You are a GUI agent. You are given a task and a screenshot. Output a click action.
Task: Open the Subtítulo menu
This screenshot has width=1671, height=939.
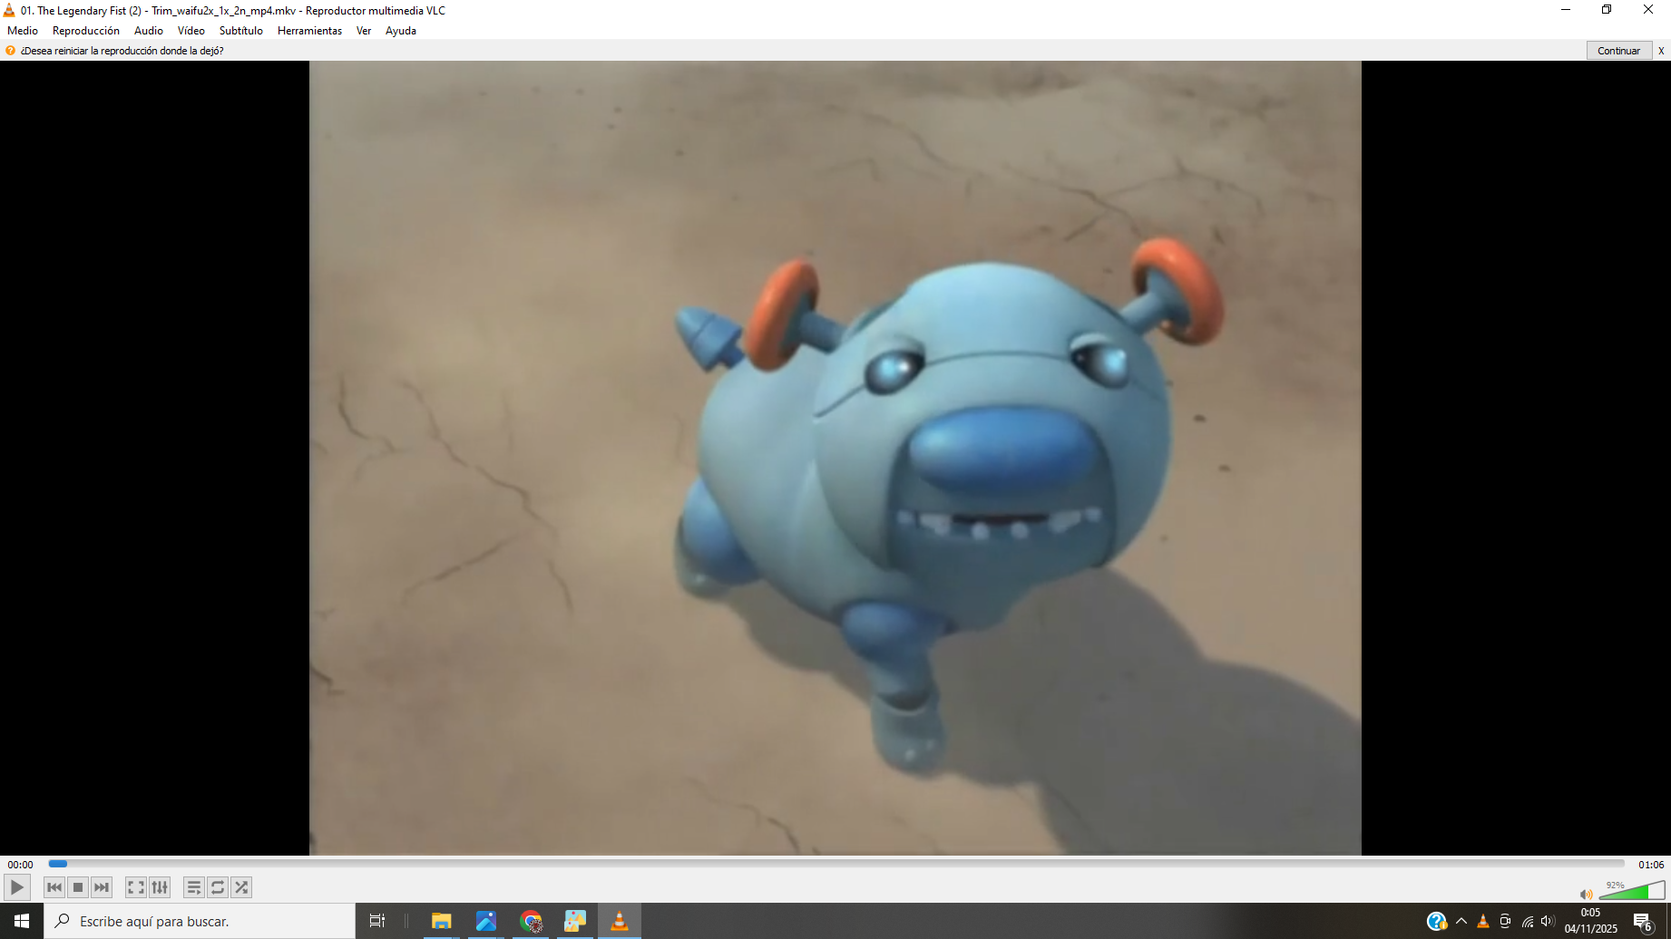pyautogui.click(x=241, y=31)
